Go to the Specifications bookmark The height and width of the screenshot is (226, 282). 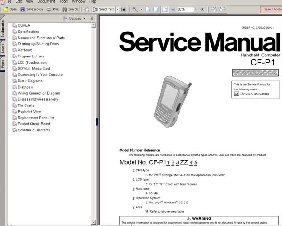(x=28, y=32)
